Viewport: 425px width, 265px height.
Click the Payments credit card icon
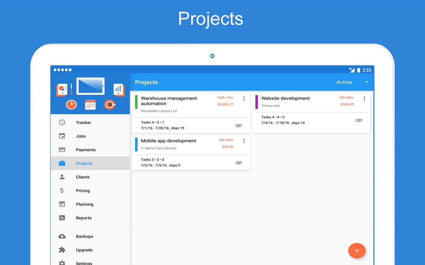(x=62, y=150)
